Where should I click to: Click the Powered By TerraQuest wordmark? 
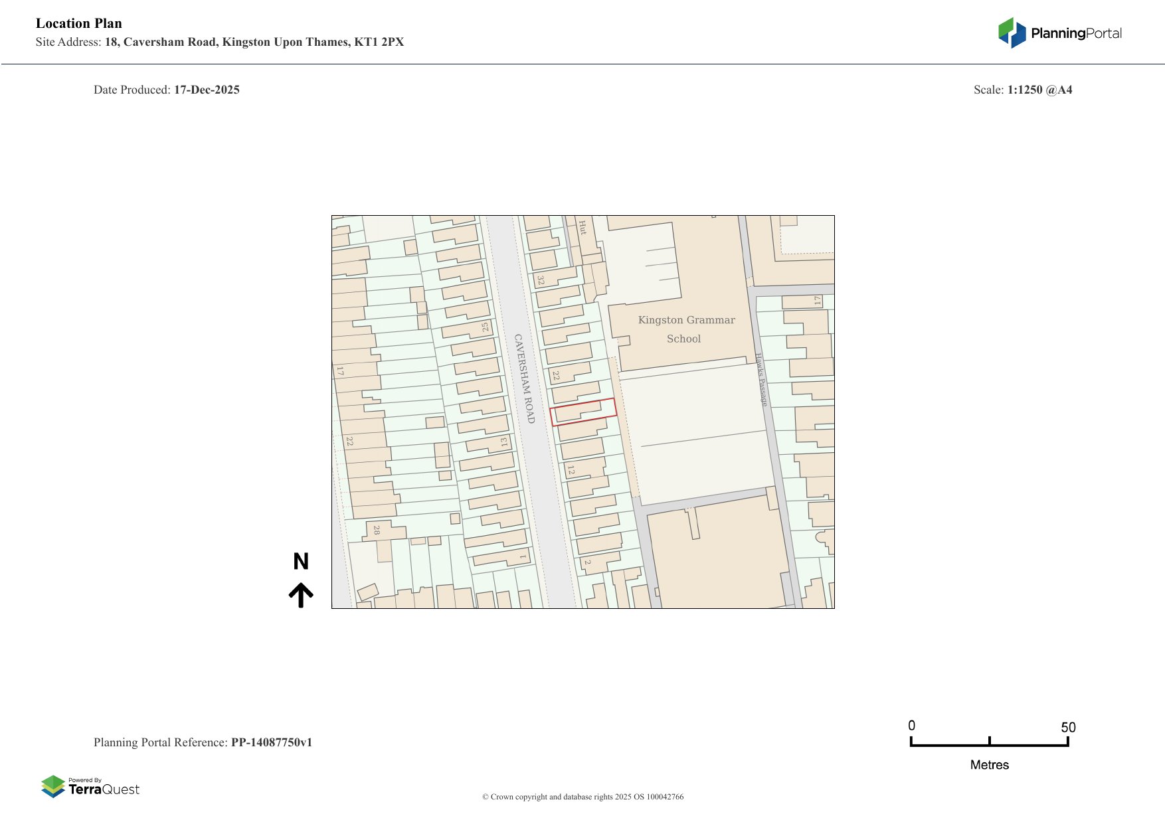pos(104,787)
